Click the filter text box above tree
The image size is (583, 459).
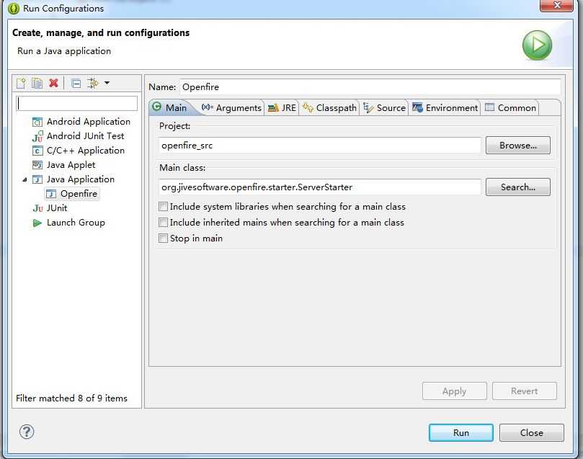coord(77,103)
